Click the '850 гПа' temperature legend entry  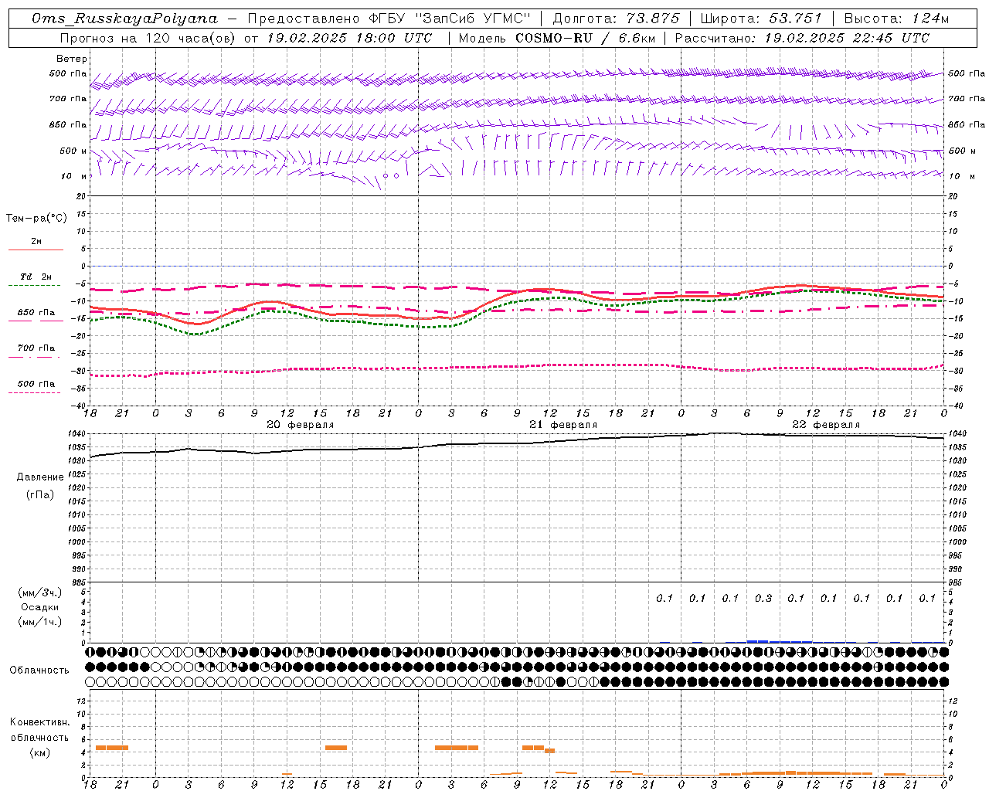point(36,313)
